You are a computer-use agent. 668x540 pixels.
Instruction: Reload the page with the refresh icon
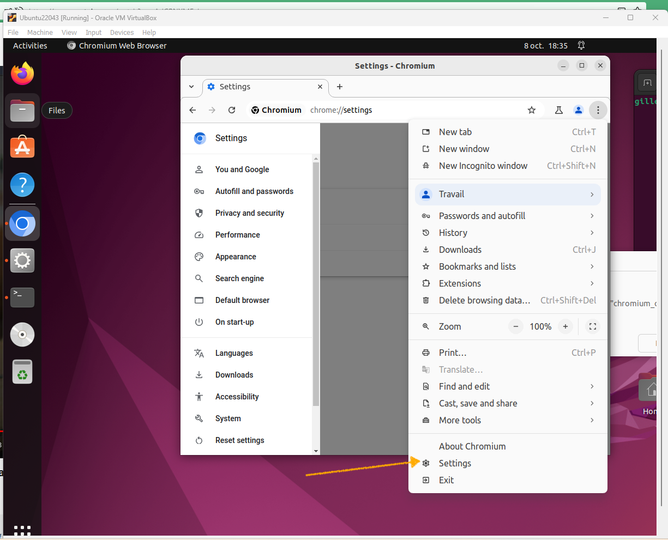coord(232,110)
